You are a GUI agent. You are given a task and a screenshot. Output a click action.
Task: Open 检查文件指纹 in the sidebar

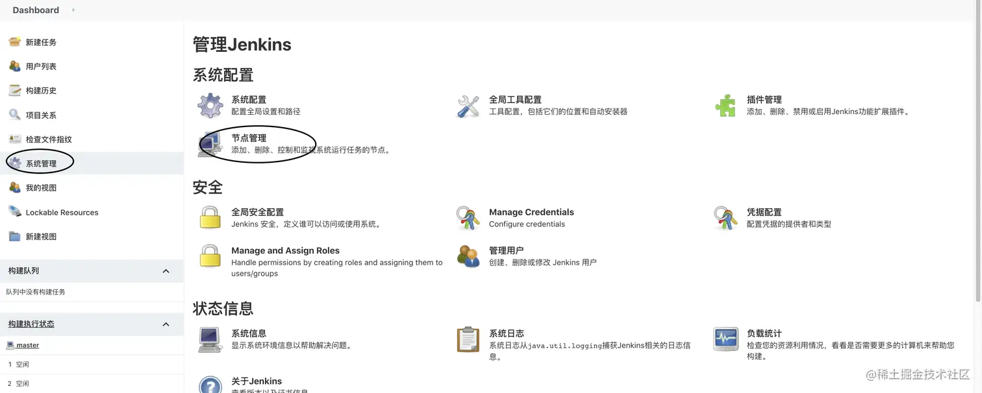pos(49,139)
